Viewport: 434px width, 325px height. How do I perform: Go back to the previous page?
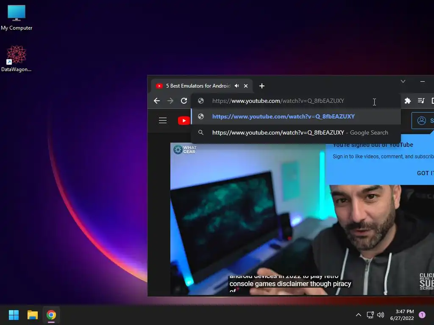click(x=157, y=101)
